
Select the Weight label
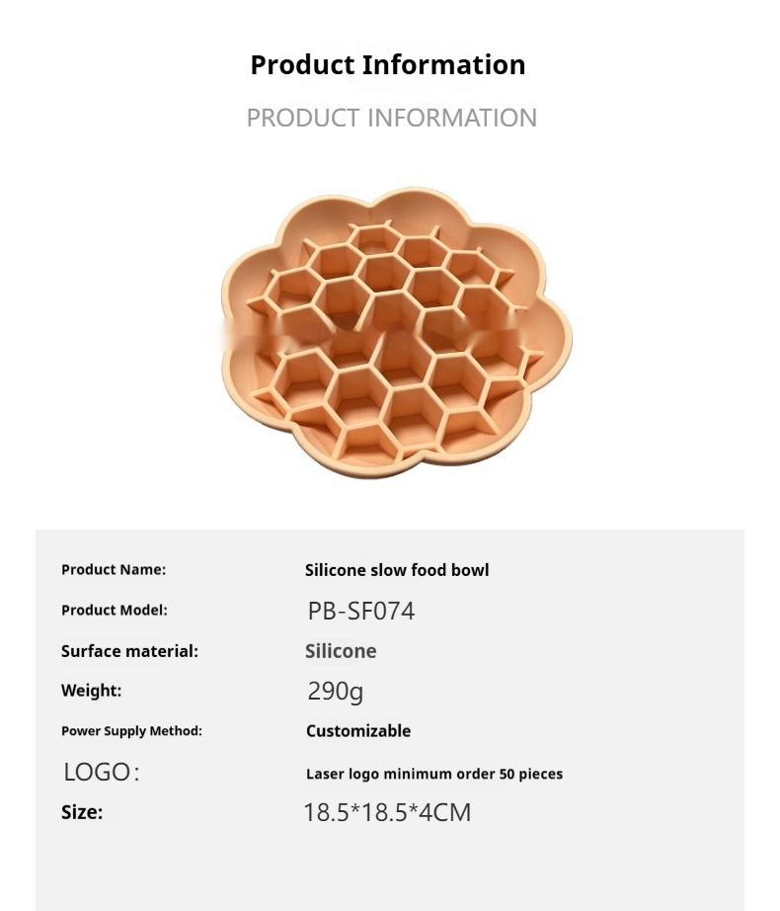click(91, 691)
